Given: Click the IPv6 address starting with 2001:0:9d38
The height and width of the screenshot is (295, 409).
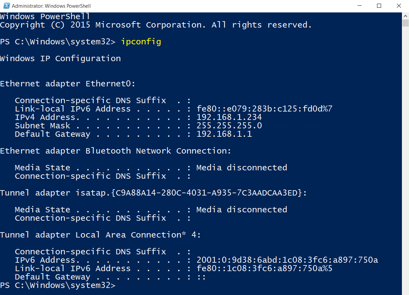Looking at the screenshot, I should tap(287, 260).
